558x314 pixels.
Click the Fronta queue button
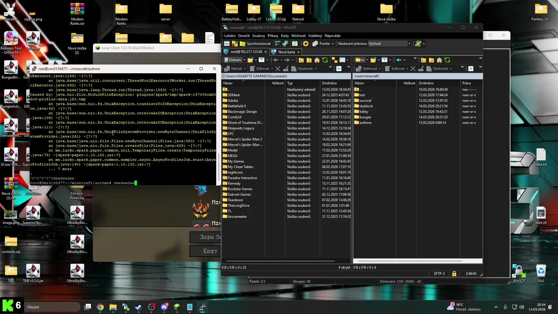tap(321, 44)
